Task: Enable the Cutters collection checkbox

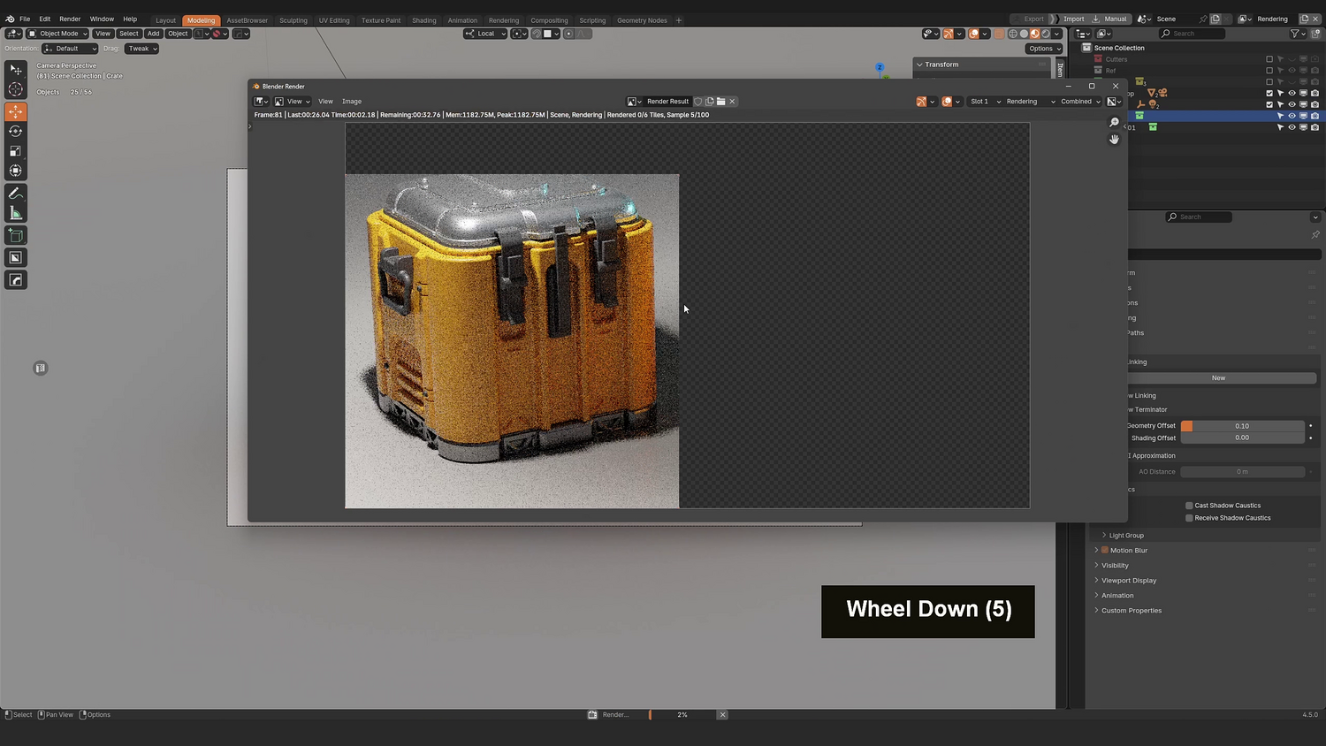Action: 1269,59
